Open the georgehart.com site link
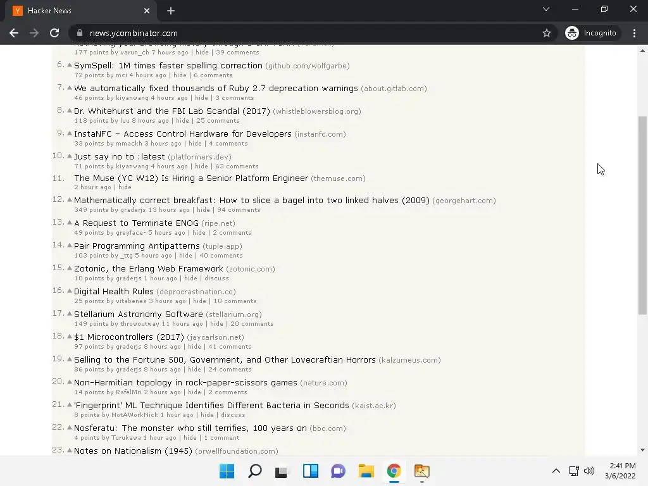This screenshot has width=648, height=486. pyautogui.click(x=464, y=201)
